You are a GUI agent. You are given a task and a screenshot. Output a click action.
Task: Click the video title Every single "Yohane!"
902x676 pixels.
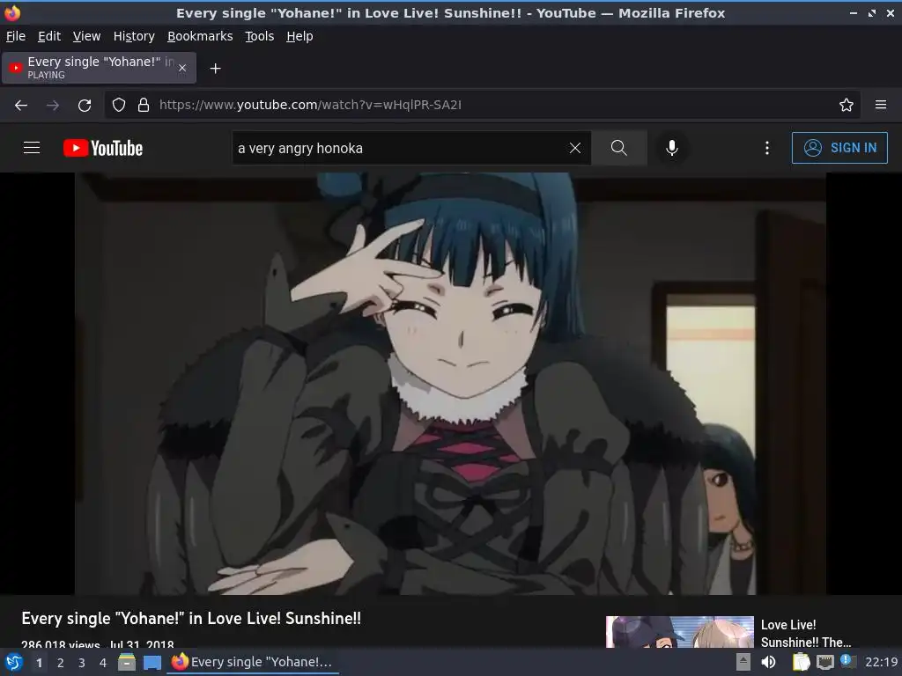(x=191, y=618)
